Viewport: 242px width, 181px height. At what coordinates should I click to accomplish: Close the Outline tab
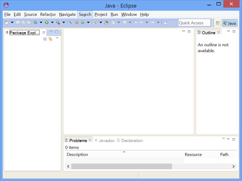pos(219,32)
